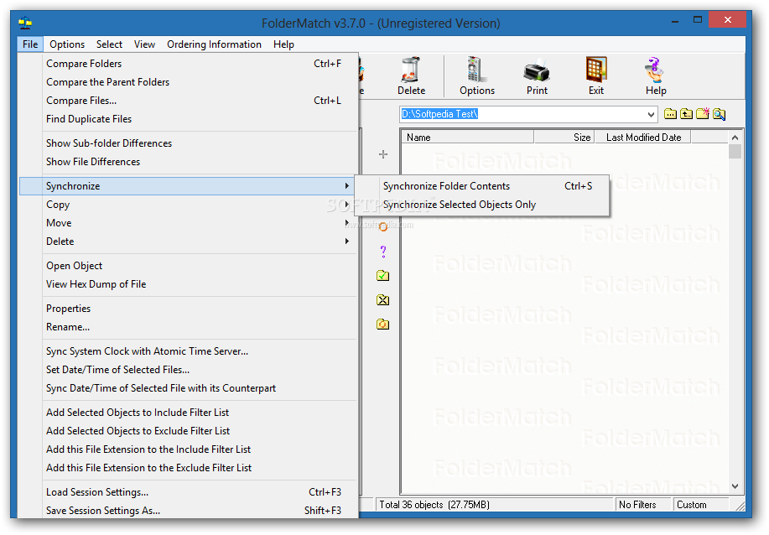Image resolution: width=769 pixels, height=535 pixels.
Task: Click the folder with orange circle icon
Action: 383,325
